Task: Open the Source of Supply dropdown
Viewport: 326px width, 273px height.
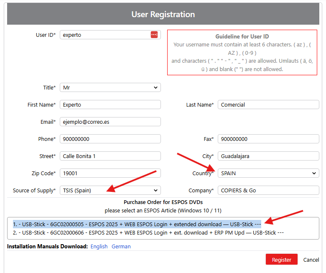Action: [x=110, y=190]
